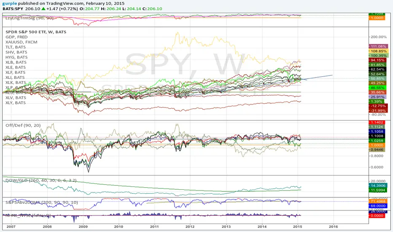The width and height of the screenshot is (393, 232).
Task: Click the 2008 year label on time axis
Action: 47,227
